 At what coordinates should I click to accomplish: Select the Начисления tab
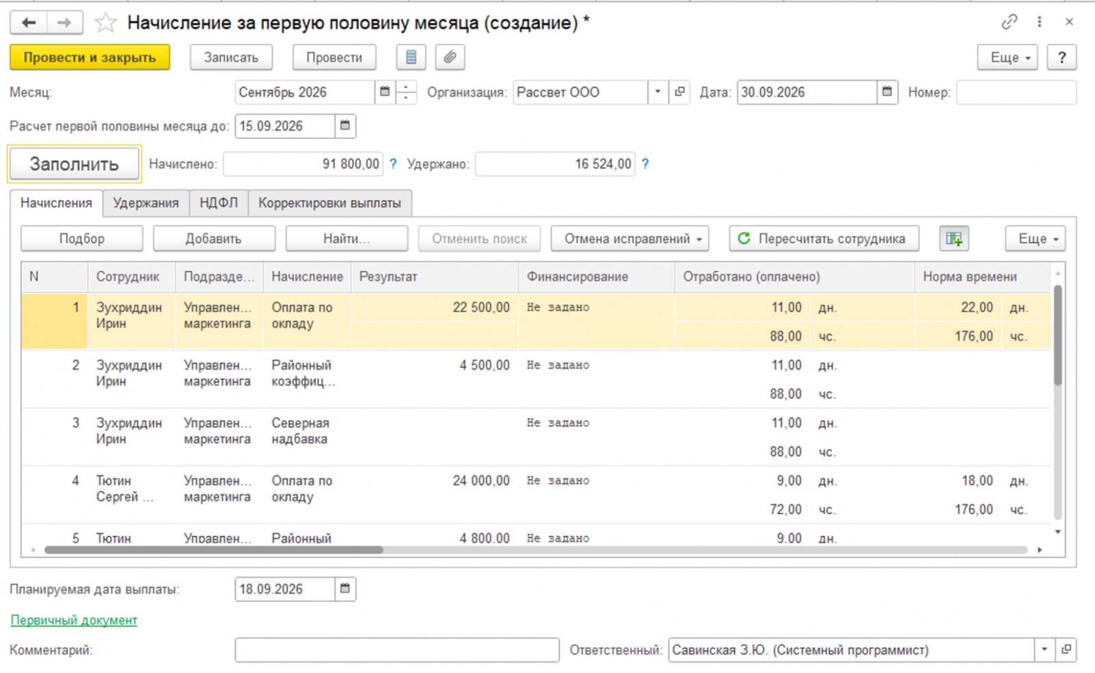point(56,203)
